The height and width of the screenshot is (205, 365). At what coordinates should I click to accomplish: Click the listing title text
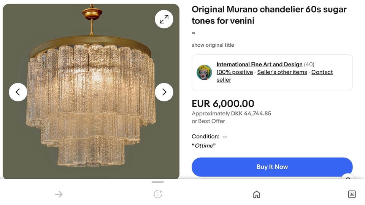[x=269, y=15]
